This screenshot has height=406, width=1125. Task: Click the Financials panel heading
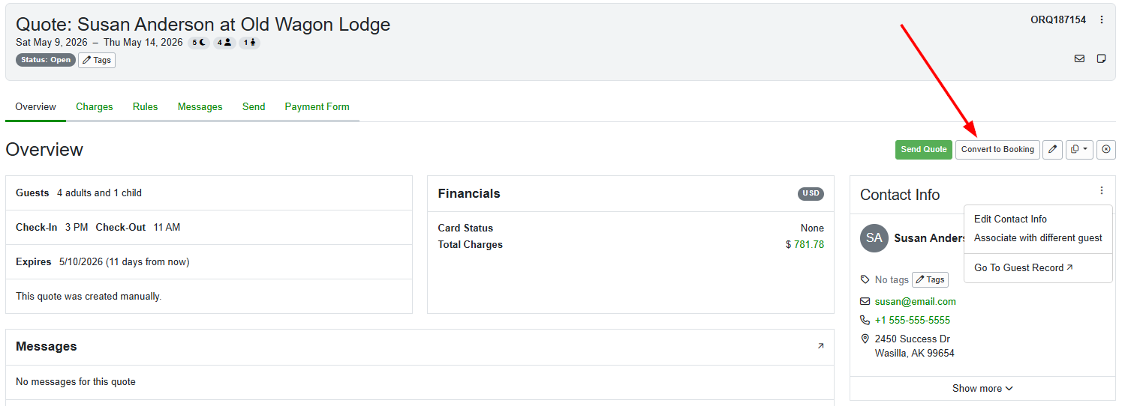click(x=469, y=193)
